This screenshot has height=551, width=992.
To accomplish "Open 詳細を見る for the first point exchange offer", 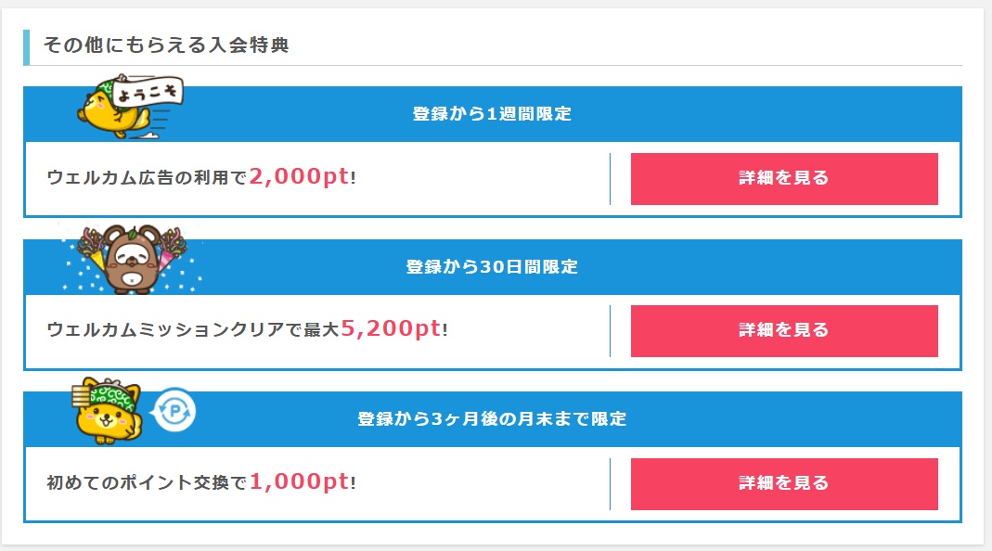I will tap(784, 483).
